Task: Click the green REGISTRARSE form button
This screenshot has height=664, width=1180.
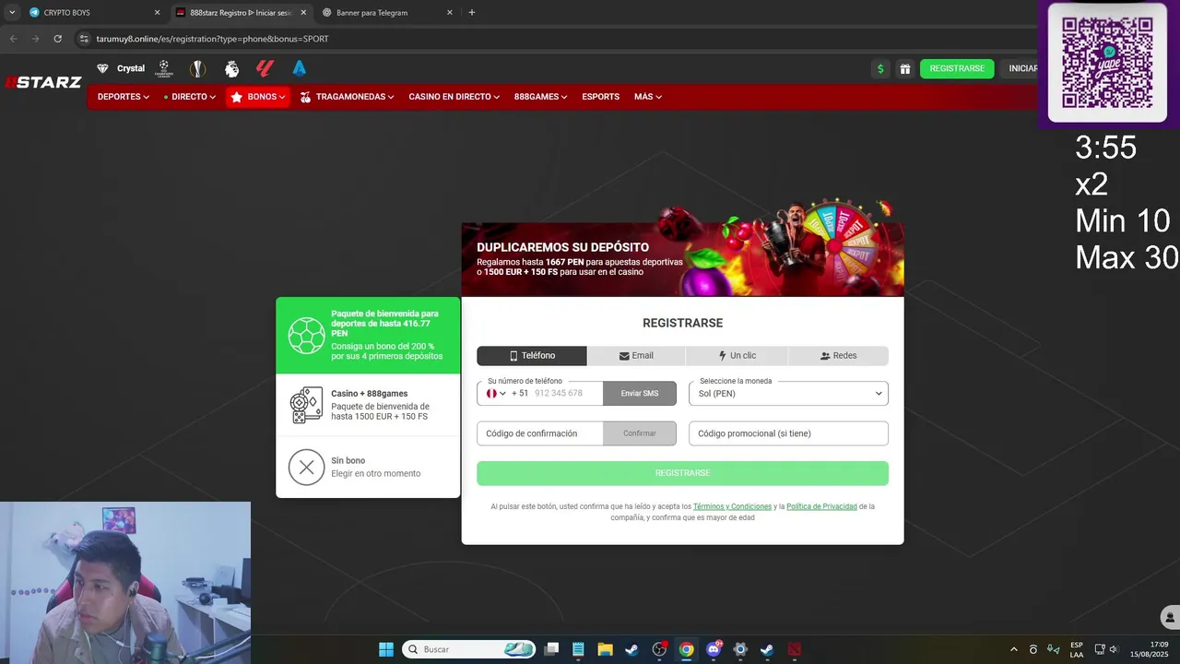Action: [682, 473]
